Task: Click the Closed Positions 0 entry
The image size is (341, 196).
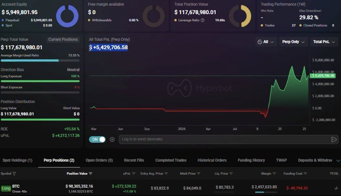Action: [316, 26]
